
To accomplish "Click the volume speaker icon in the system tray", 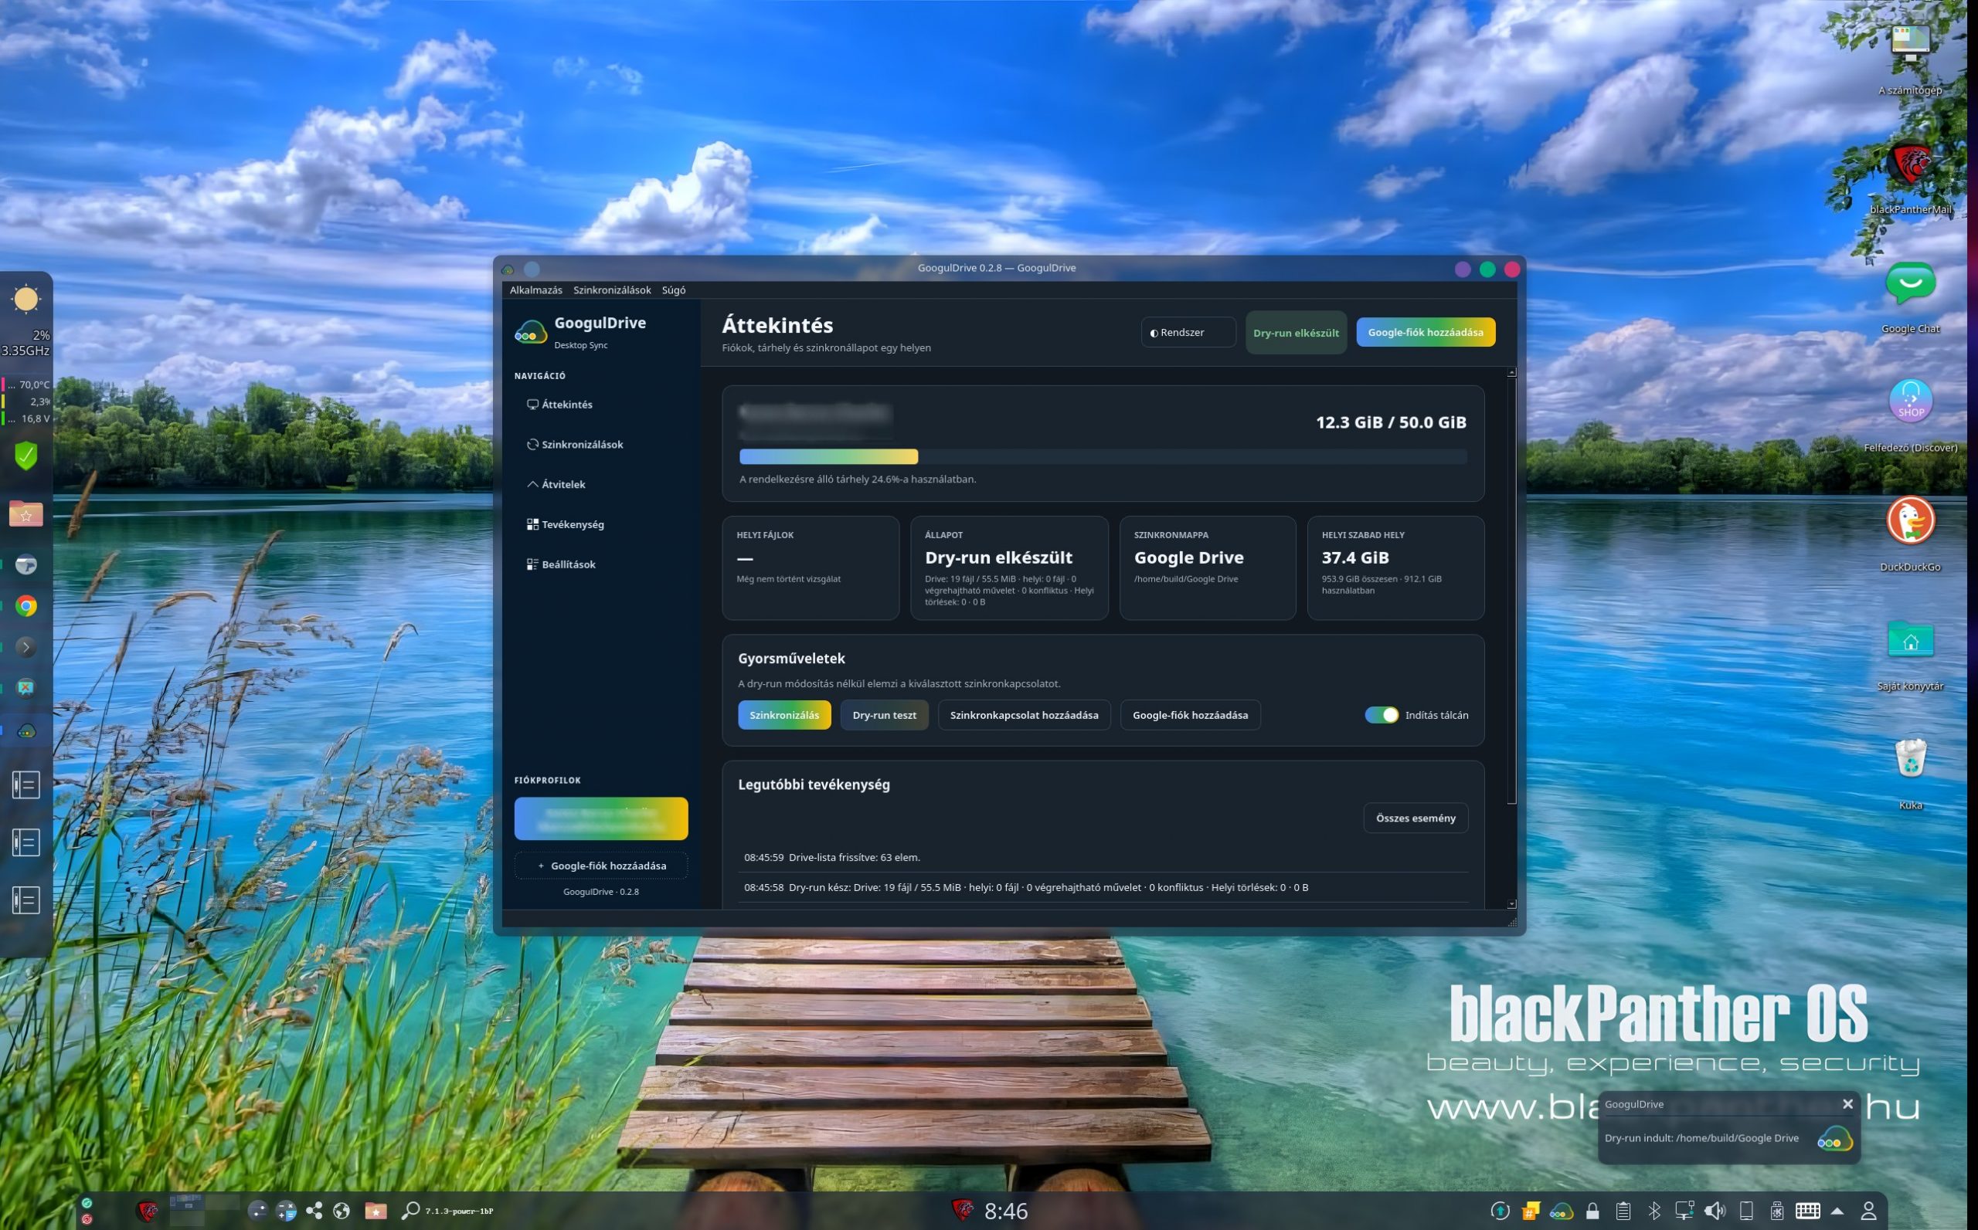I will pos(1715,1211).
